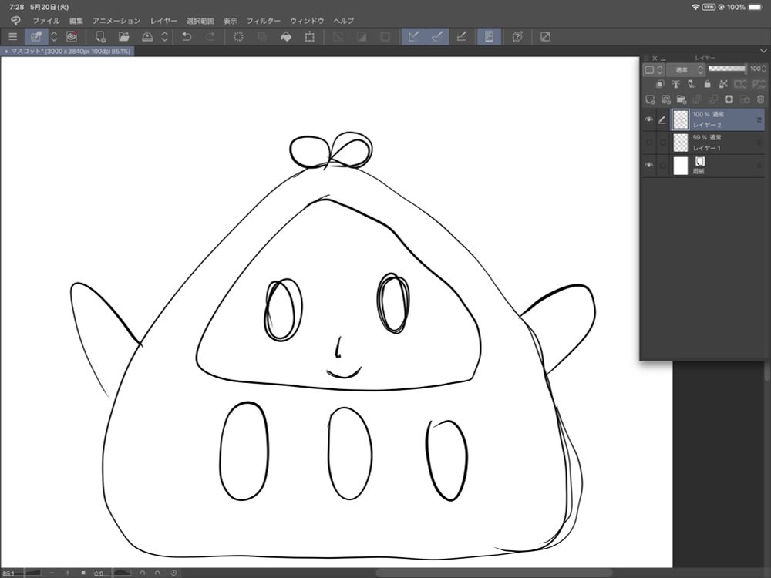Viewport: 771px width, 578px height.
Task: Fill with the paint bucket icon
Action: (286, 37)
